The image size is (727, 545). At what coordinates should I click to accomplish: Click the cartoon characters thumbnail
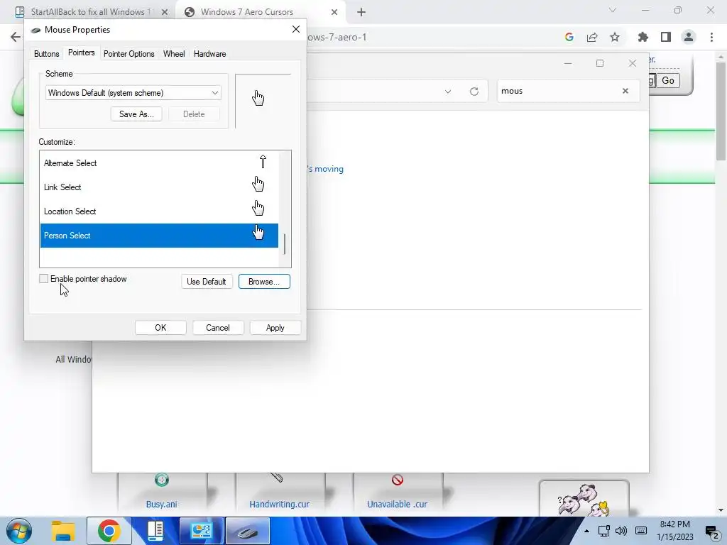[x=584, y=499]
